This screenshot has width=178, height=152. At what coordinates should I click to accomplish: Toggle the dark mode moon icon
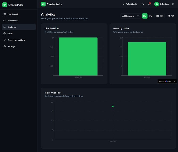pos(143,4)
